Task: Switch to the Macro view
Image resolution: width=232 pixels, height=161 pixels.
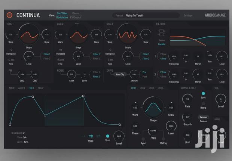Action: [x=76, y=13]
